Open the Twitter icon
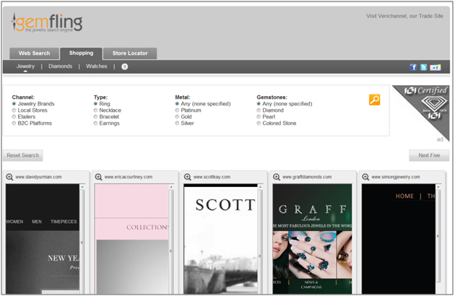Image resolution: width=455 pixels, height=296 pixels. [423, 67]
